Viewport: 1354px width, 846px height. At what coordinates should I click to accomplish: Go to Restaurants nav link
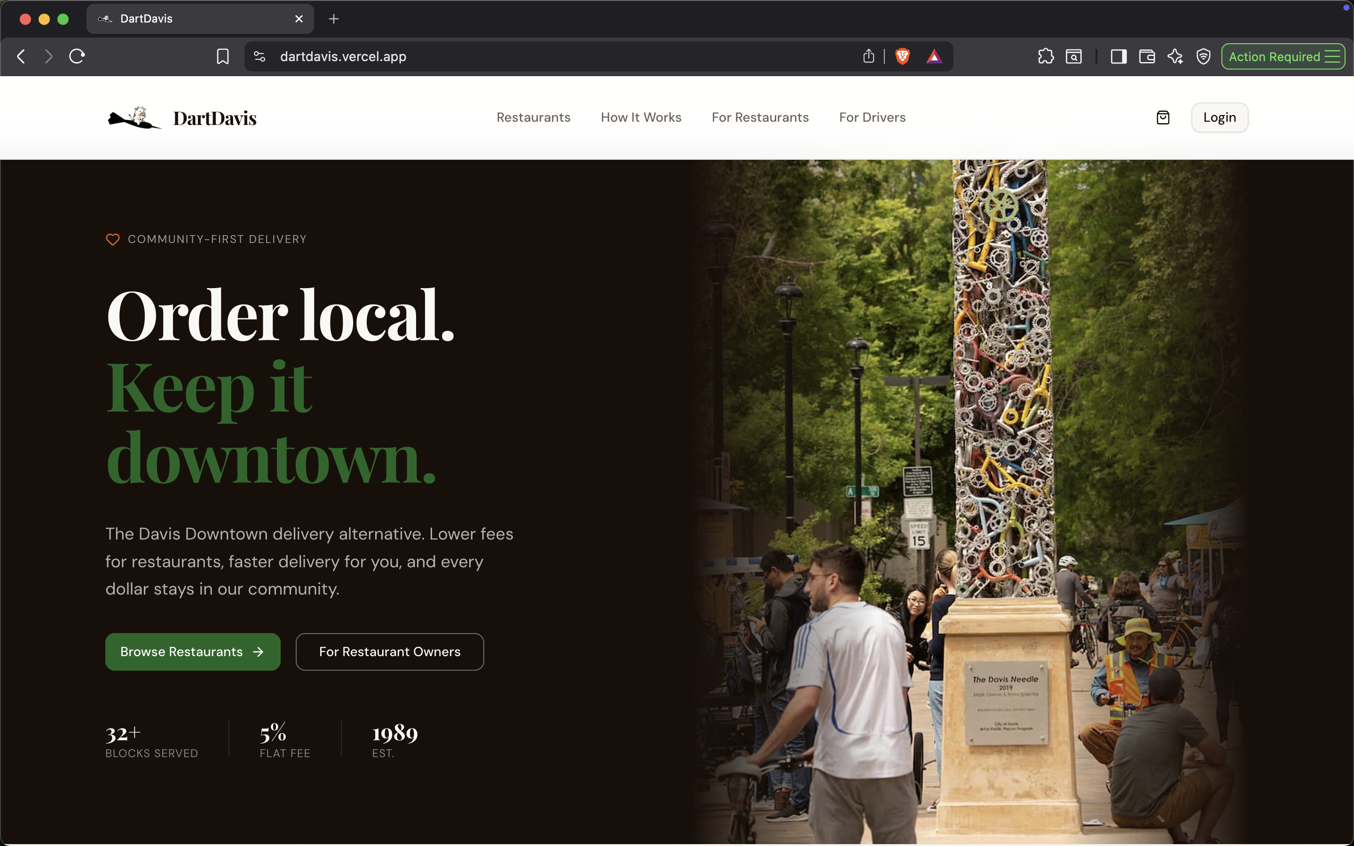point(533,117)
